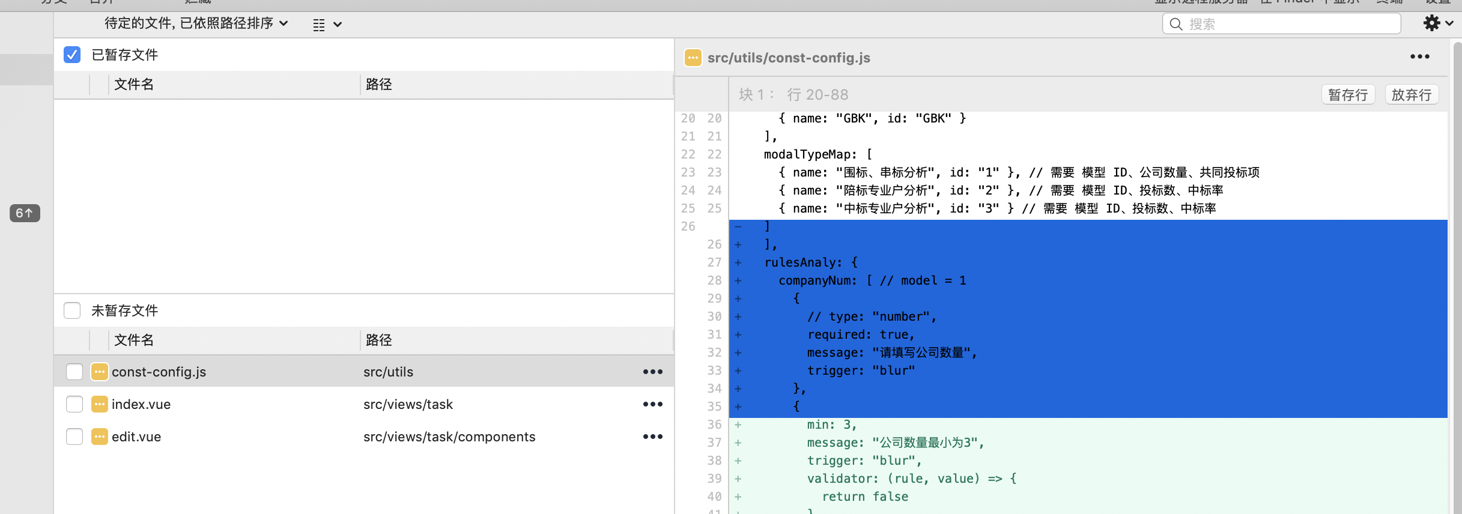Uncheck the staged files (已暂存文件) checkbox

[72, 55]
